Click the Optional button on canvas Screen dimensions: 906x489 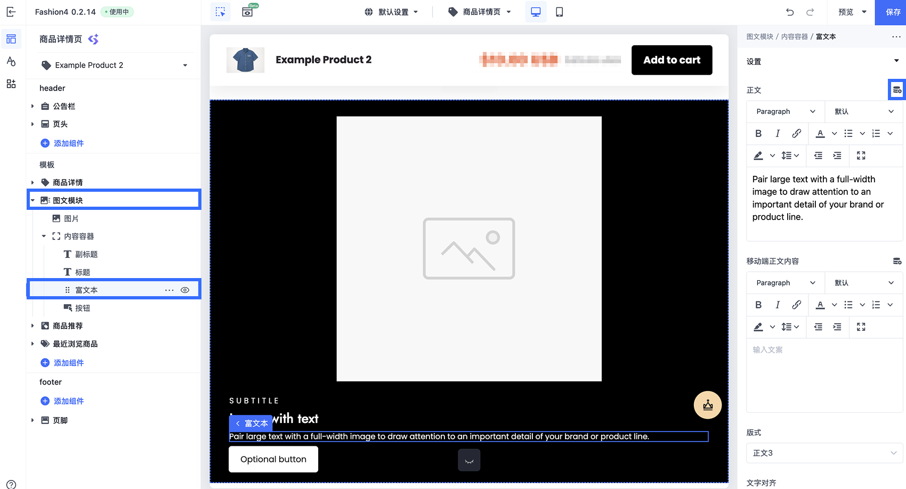pyautogui.click(x=273, y=459)
